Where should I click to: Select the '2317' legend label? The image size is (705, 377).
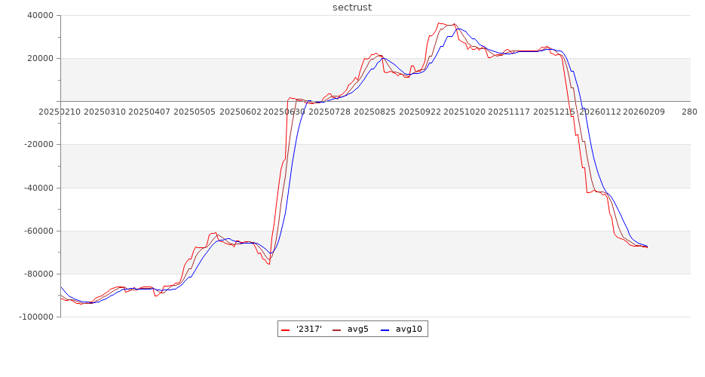pyautogui.click(x=309, y=329)
